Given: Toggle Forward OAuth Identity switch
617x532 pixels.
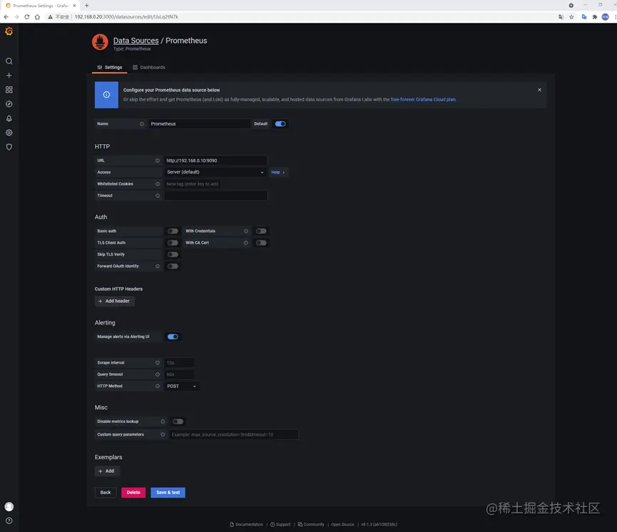Looking at the screenshot, I should pyautogui.click(x=173, y=267).
